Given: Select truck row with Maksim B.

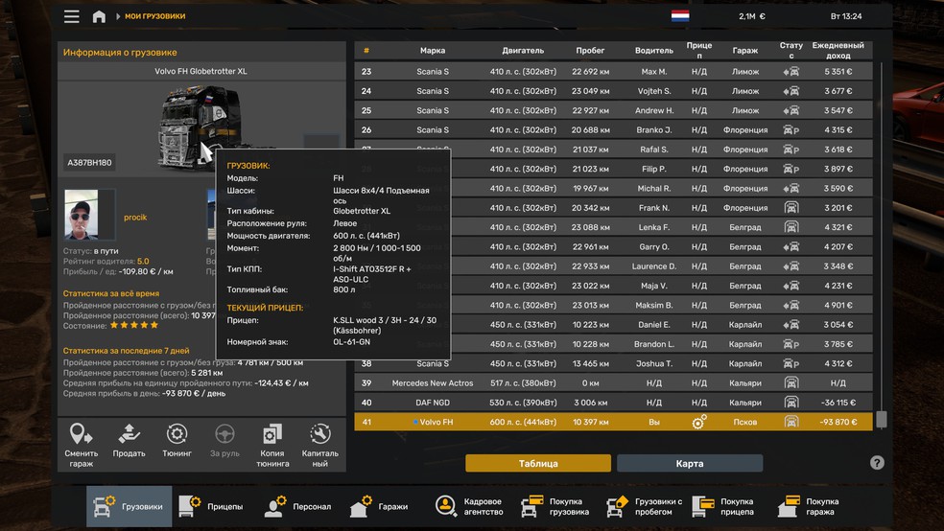Looking at the screenshot, I should [x=613, y=305].
